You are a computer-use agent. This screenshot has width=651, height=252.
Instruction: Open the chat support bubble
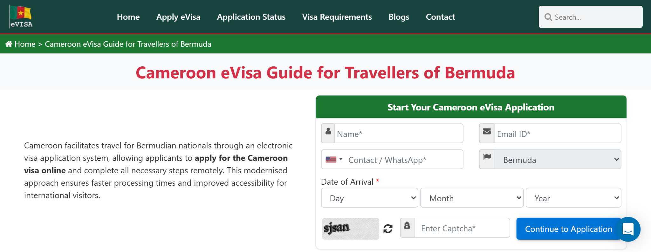tap(628, 229)
